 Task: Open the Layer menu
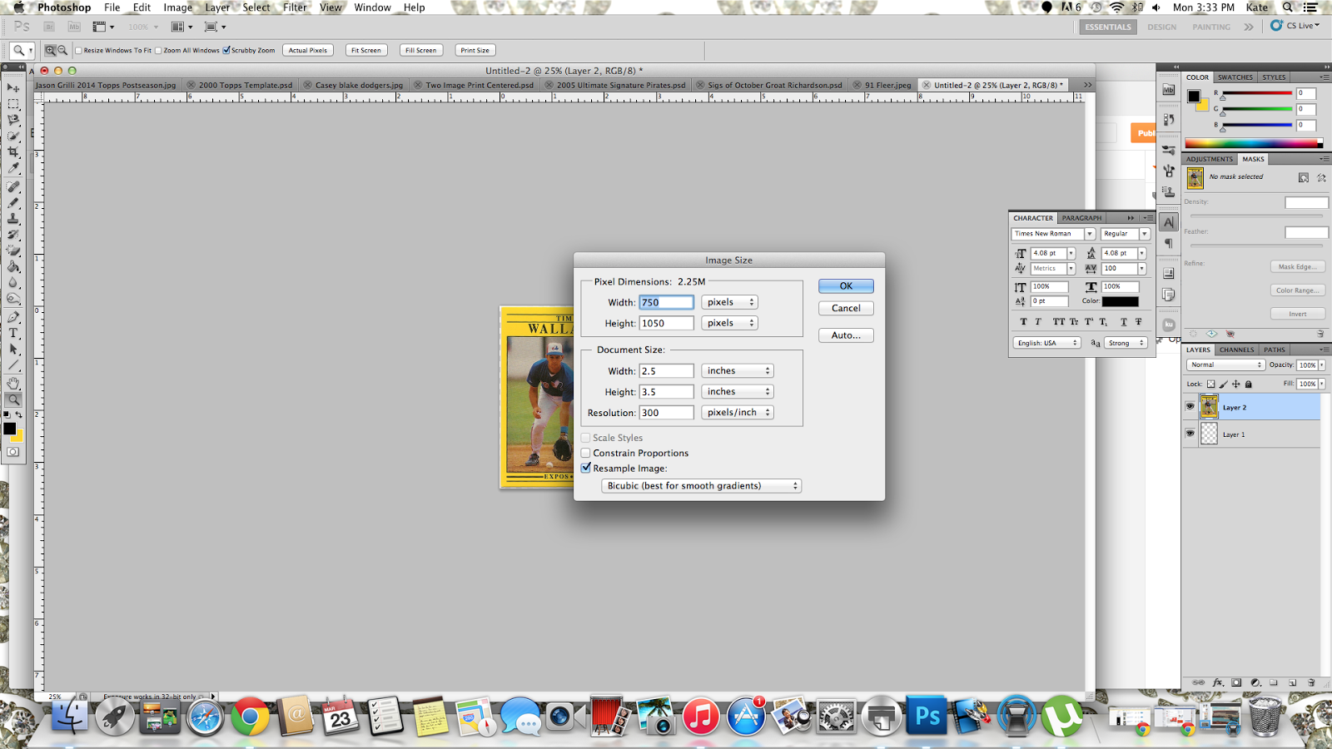click(217, 7)
